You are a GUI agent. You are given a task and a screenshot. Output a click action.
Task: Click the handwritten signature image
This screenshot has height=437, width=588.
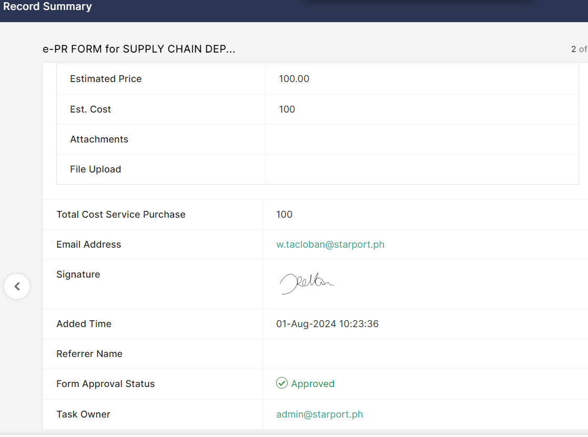pos(307,283)
